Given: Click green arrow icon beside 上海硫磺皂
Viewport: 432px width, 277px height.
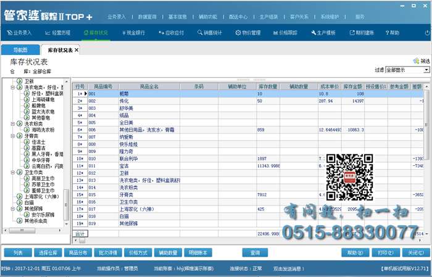Looking at the screenshot, I should click(27, 99).
